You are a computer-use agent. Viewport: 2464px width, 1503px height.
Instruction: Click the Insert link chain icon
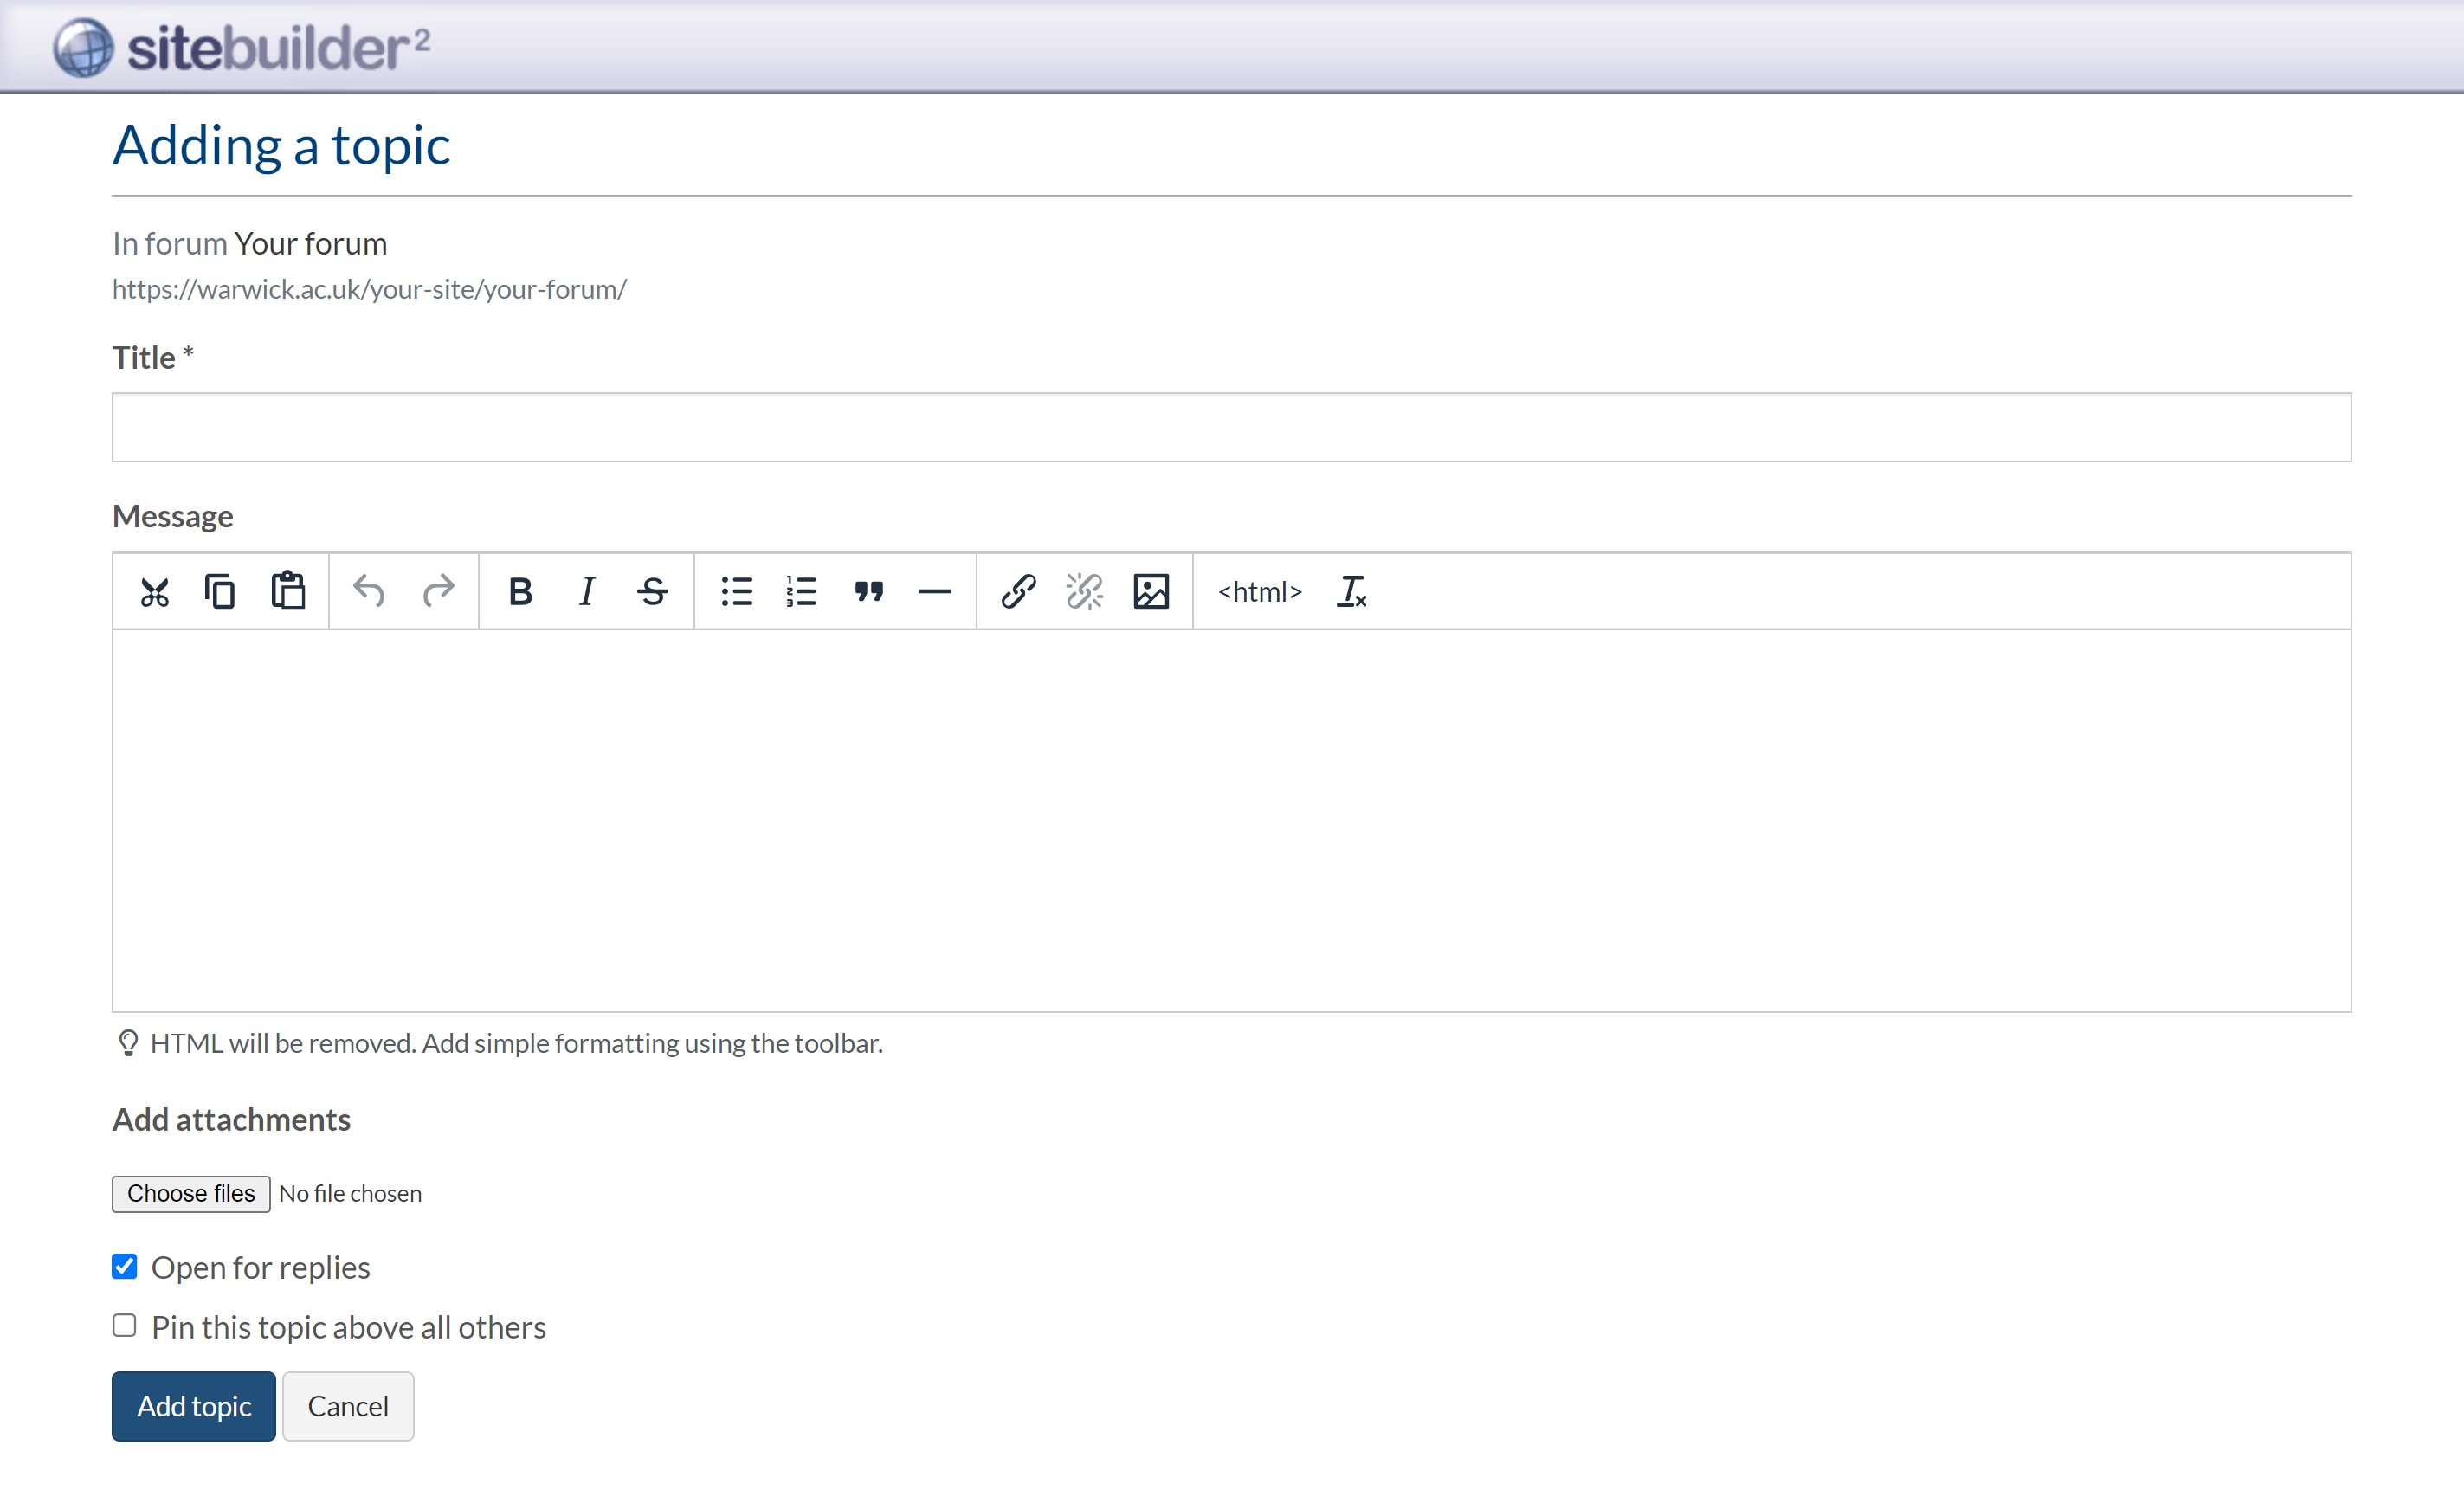1018,592
